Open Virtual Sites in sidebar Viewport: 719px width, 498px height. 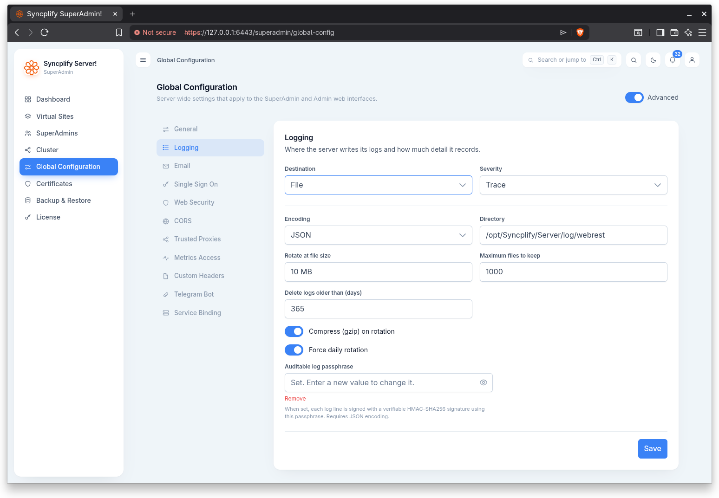[x=69, y=116]
